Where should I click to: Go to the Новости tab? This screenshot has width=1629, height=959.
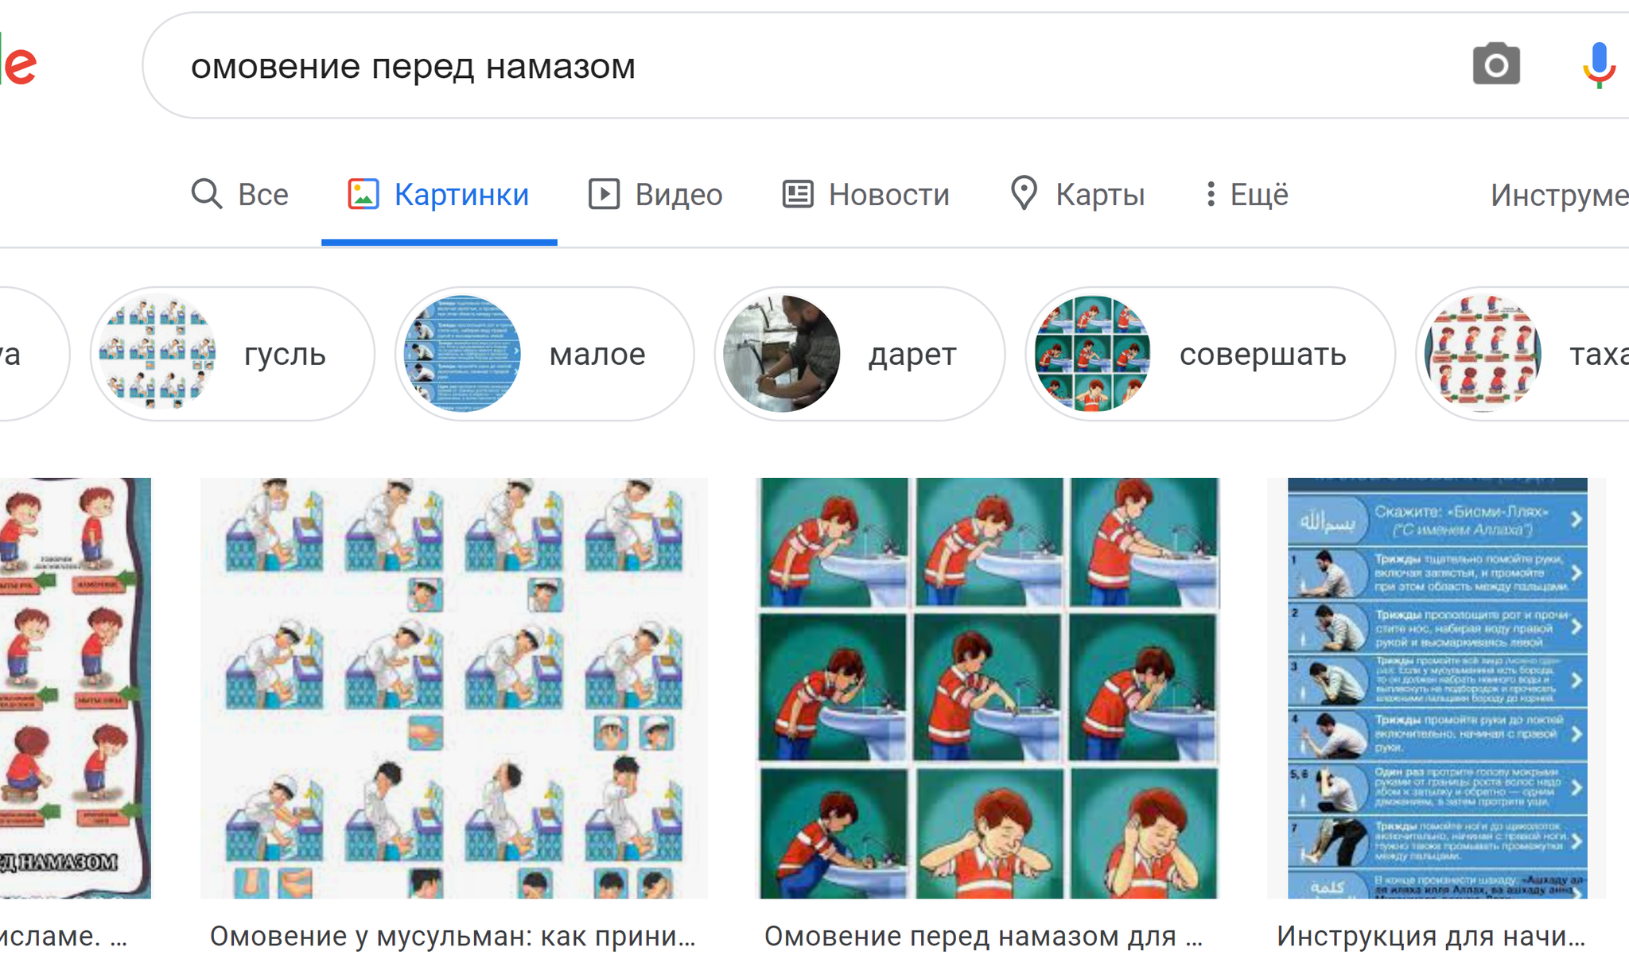pyautogui.click(x=865, y=194)
